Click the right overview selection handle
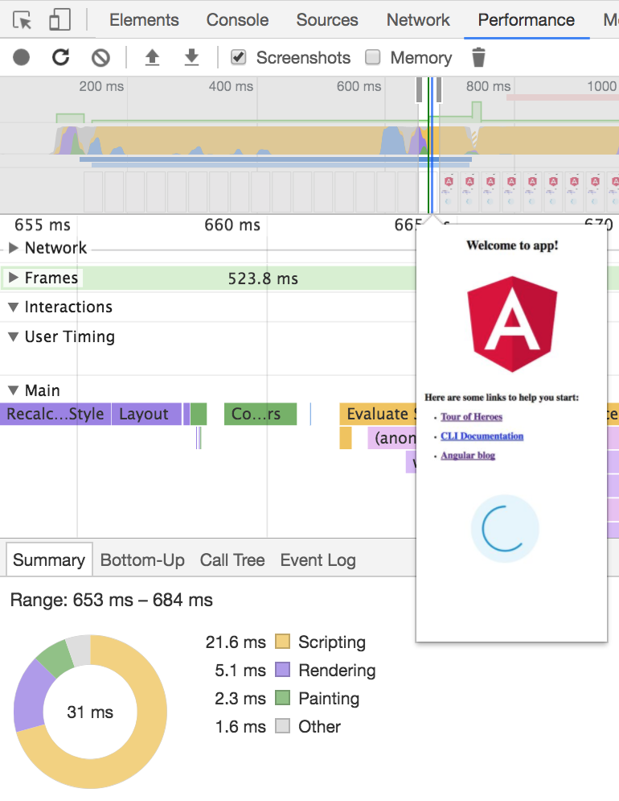Image resolution: width=619 pixels, height=801 pixels. click(438, 90)
